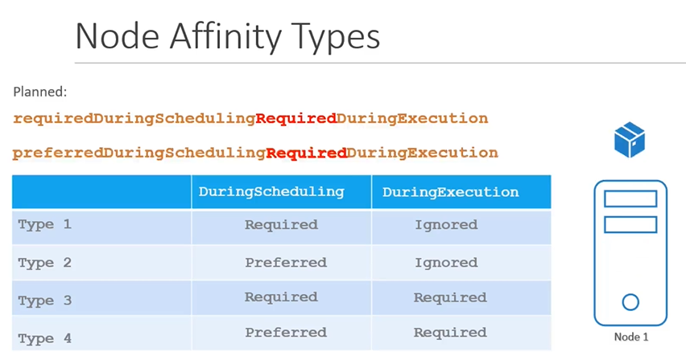Select the Type 2 row label
This screenshot has width=686, height=360.
point(45,263)
